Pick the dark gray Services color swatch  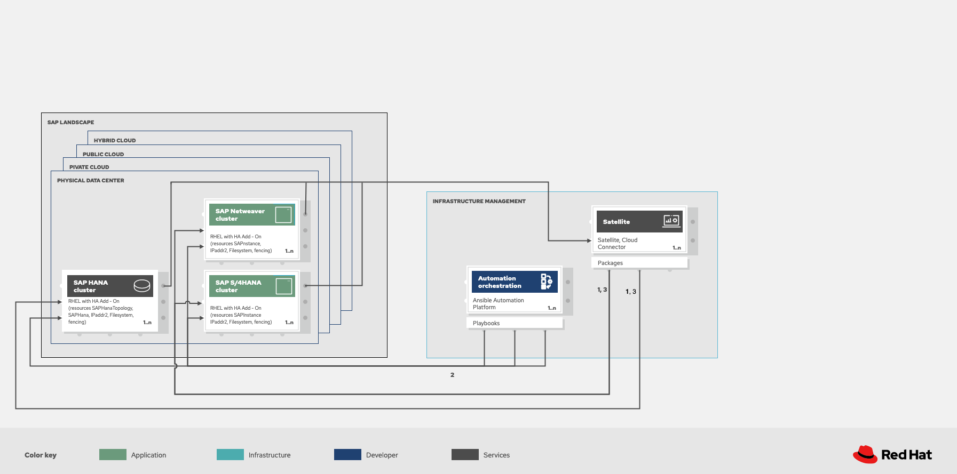pyautogui.click(x=465, y=454)
